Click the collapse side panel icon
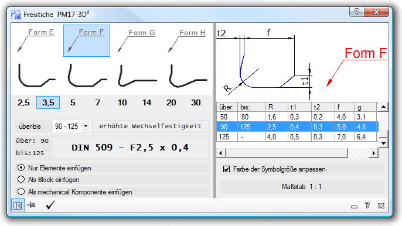 18,206
